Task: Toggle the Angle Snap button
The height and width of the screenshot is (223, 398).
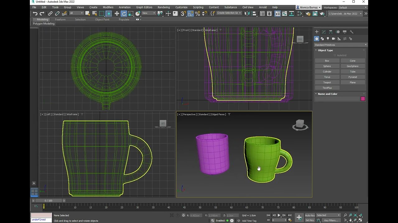Action: click(x=190, y=13)
